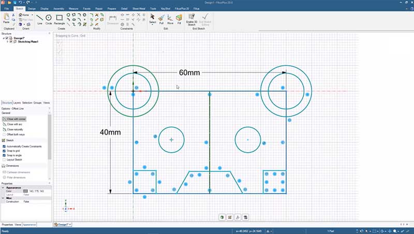Image resolution: width=414 pixels, height=234 pixels.
Task: Open the Sheet Metal ribbon tab
Action: (x=139, y=9)
